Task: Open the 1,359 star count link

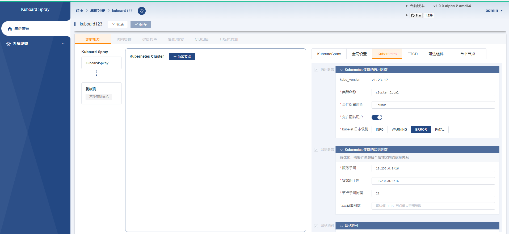Action: point(429,15)
